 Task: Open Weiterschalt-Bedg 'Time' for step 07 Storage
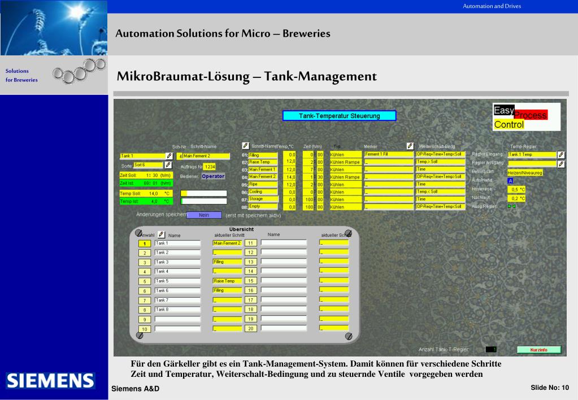(x=441, y=199)
